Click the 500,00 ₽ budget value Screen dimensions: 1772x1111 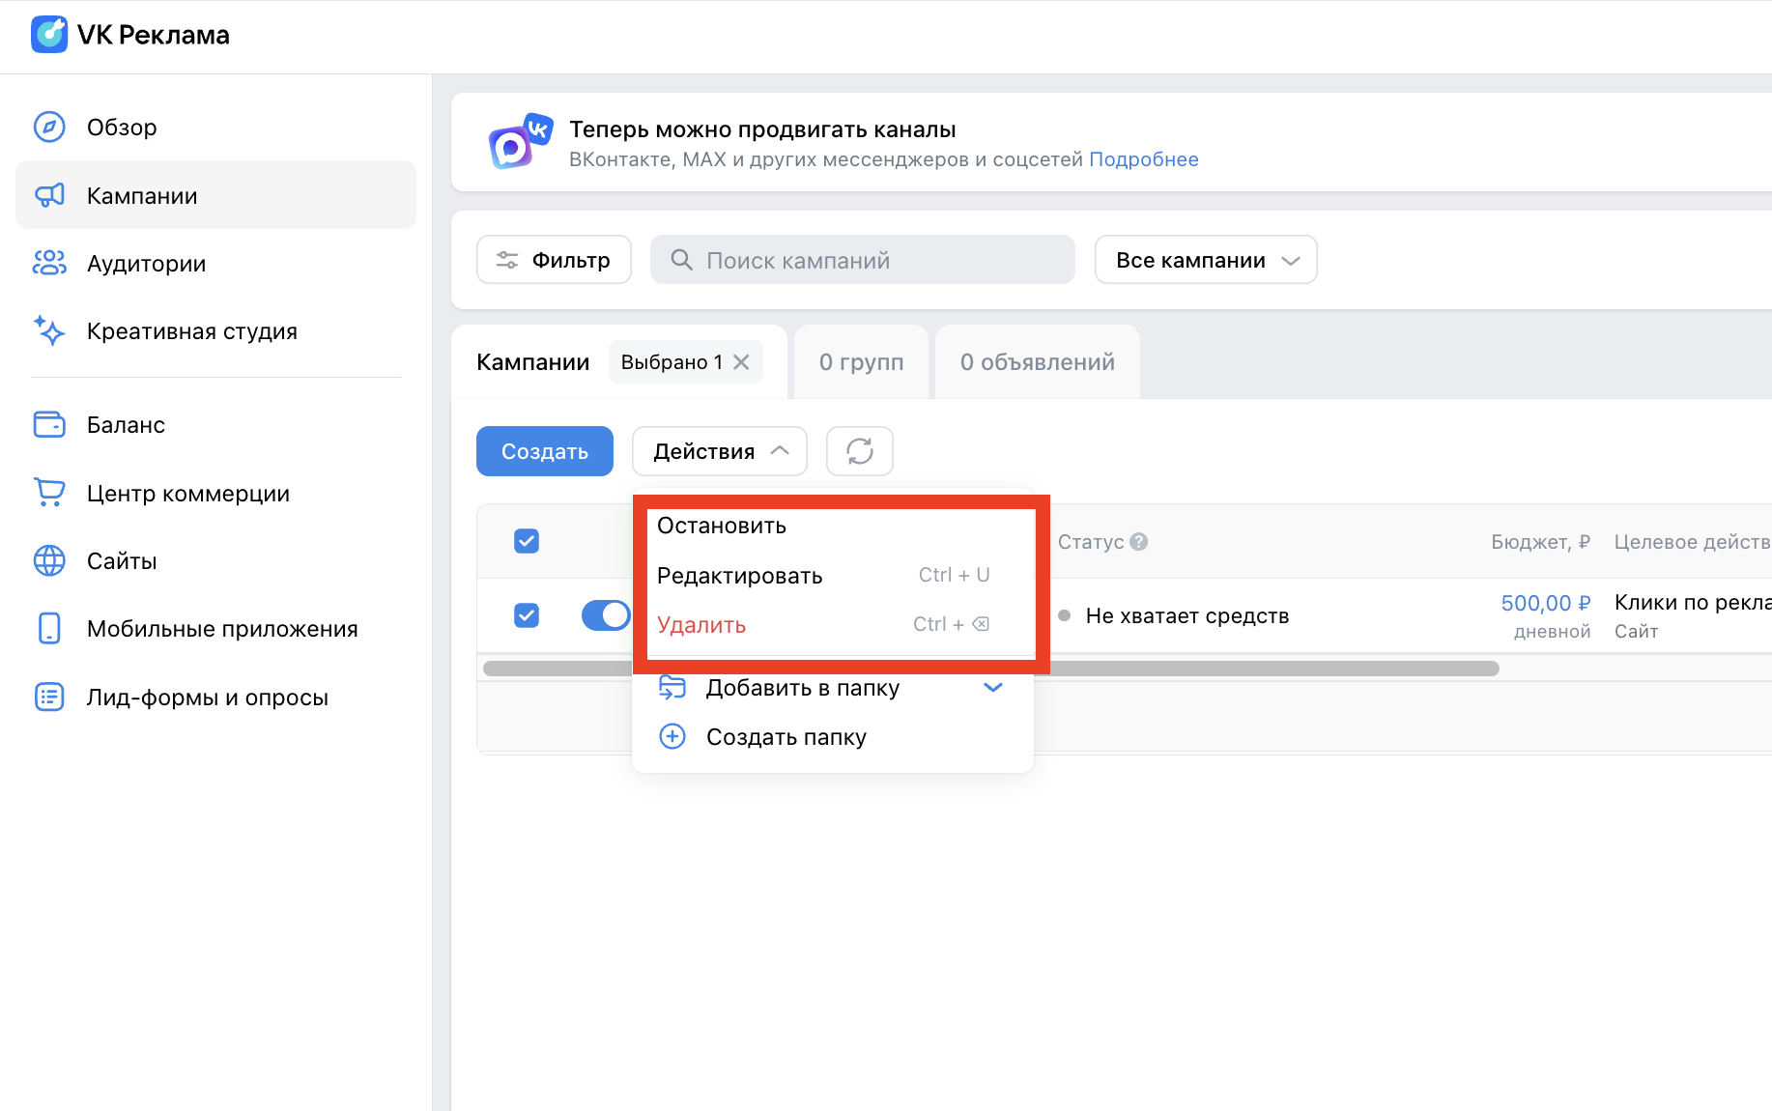click(1546, 603)
